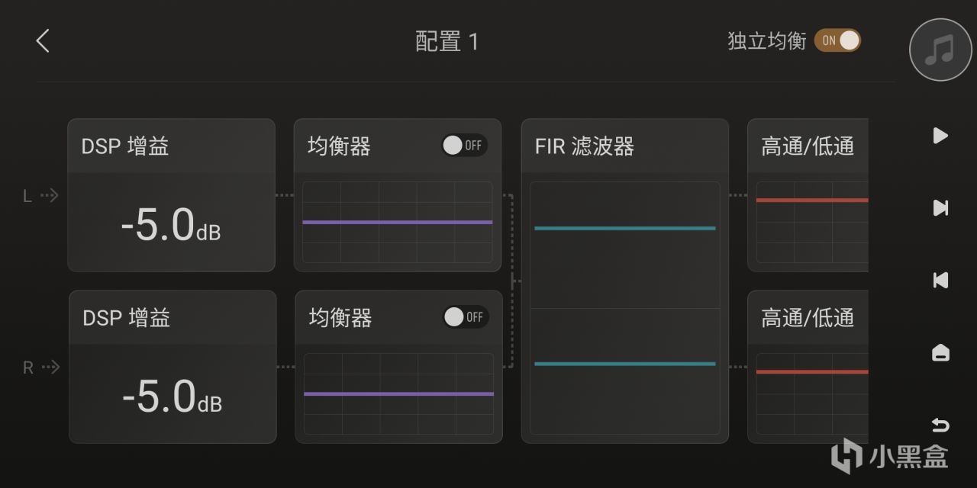
Task: Open left channel DSP 增益 value
Action: pos(171,225)
